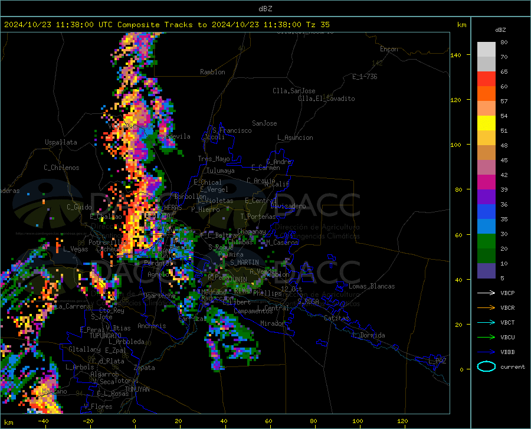Click the E_Vergel place label
Screen dimensions: 531x429
(214, 189)
